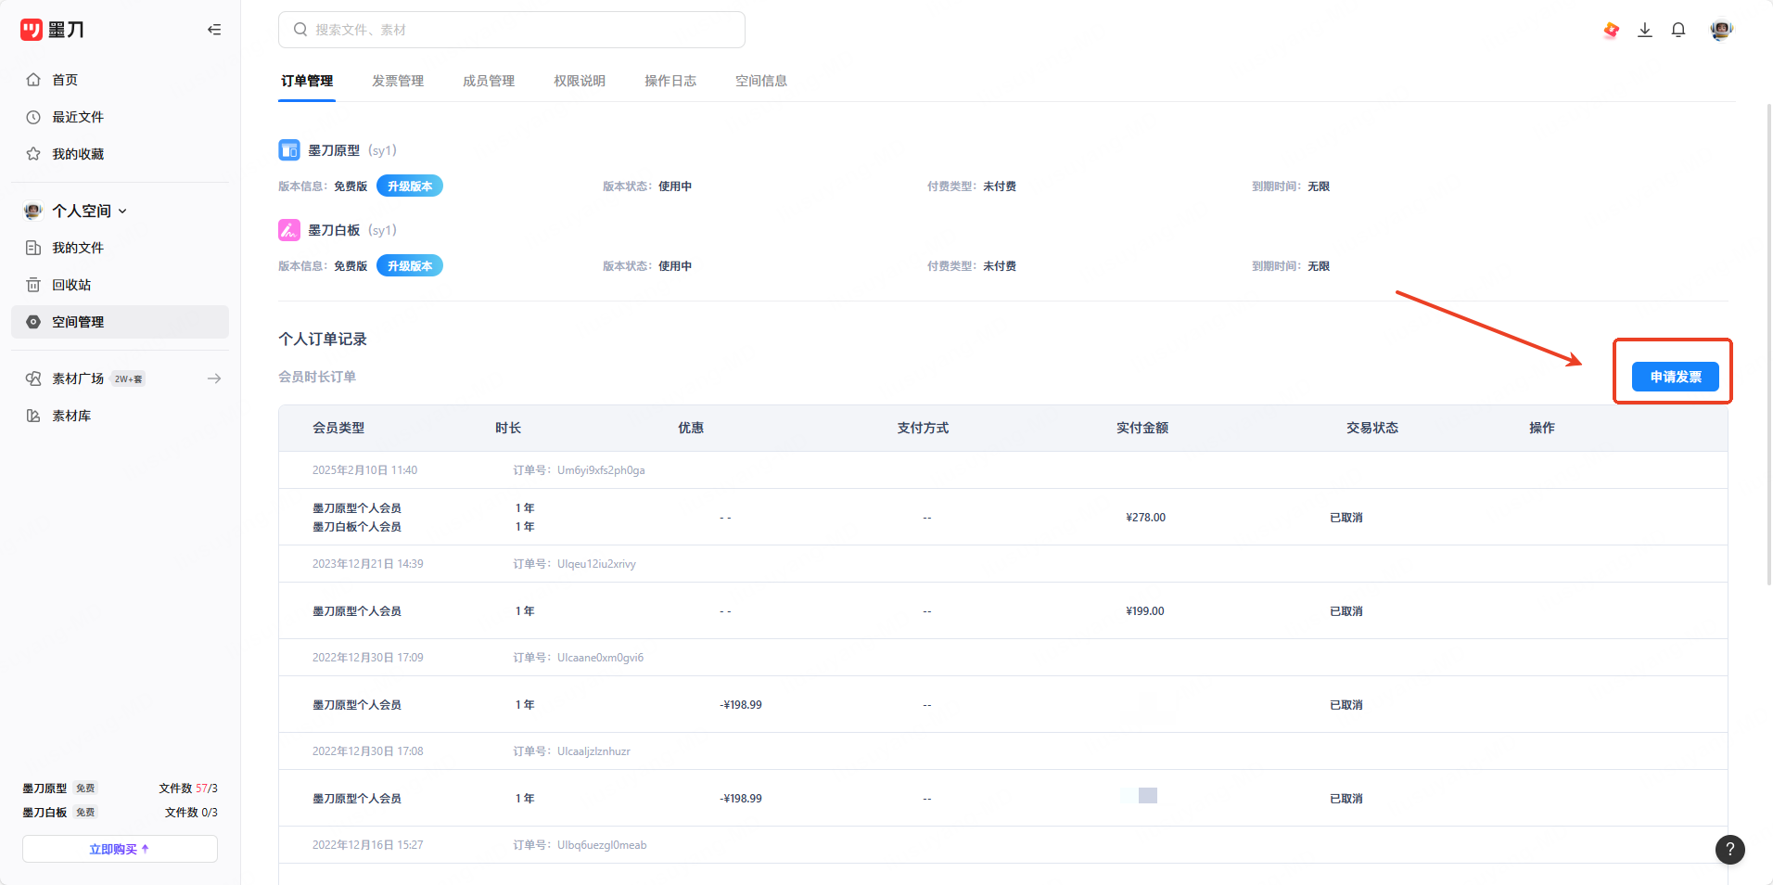Click order number Um6yi9xfs2ph0ga
This screenshot has height=885, width=1773.
(601, 470)
